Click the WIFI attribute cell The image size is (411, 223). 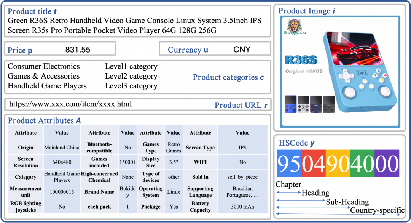[x=200, y=162]
